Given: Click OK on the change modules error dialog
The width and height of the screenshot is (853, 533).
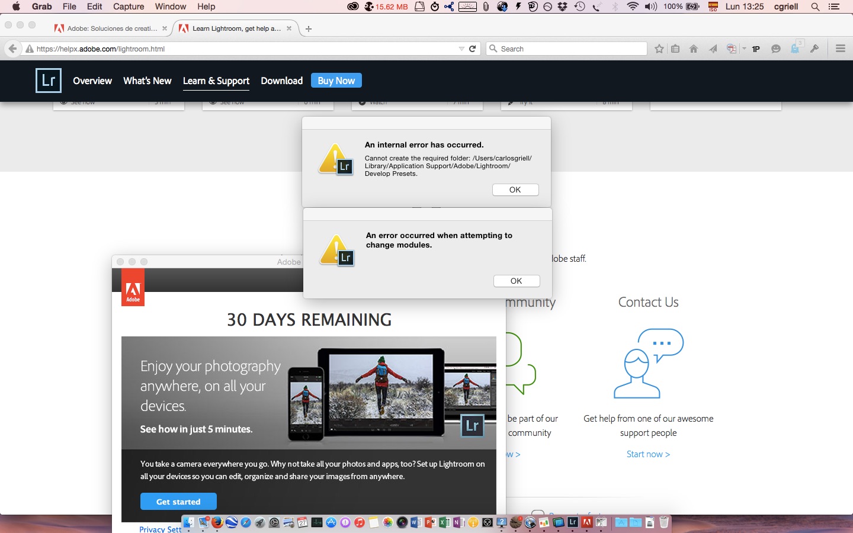Looking at the screenshot, I should 517,281.
